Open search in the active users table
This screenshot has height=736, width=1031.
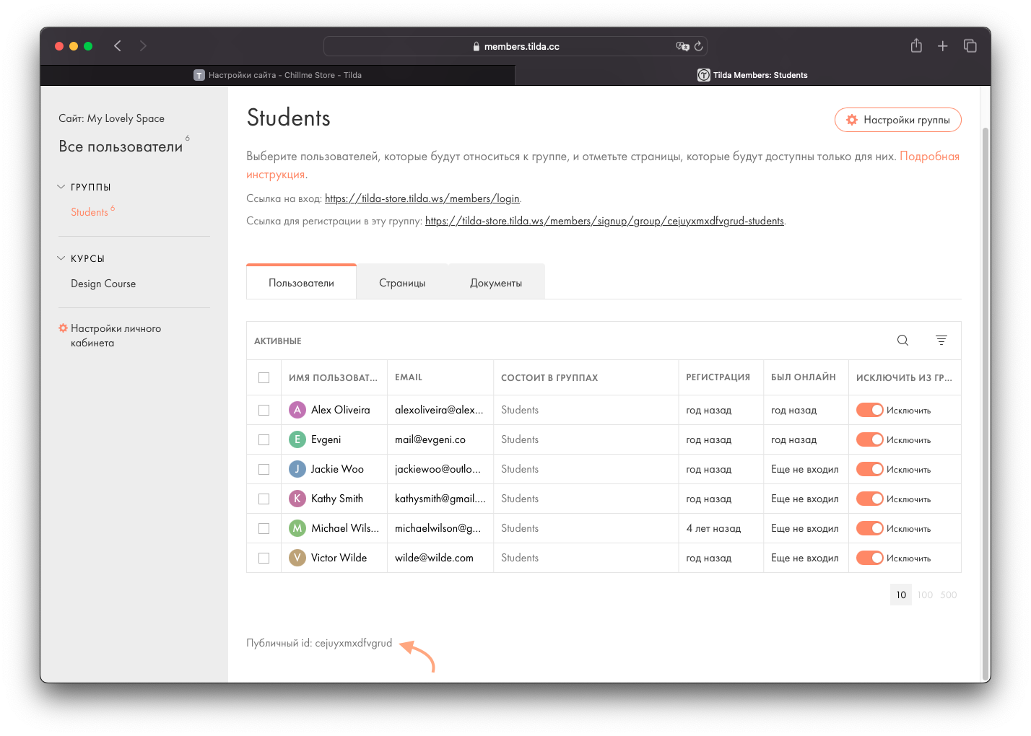[x=902, y=341]
